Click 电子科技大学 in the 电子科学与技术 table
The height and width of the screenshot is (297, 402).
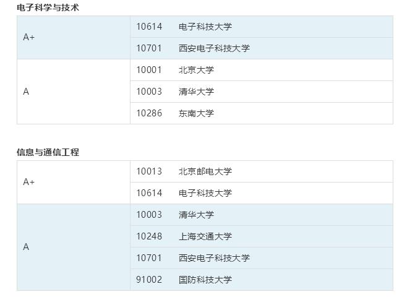(x=205, y=27)
